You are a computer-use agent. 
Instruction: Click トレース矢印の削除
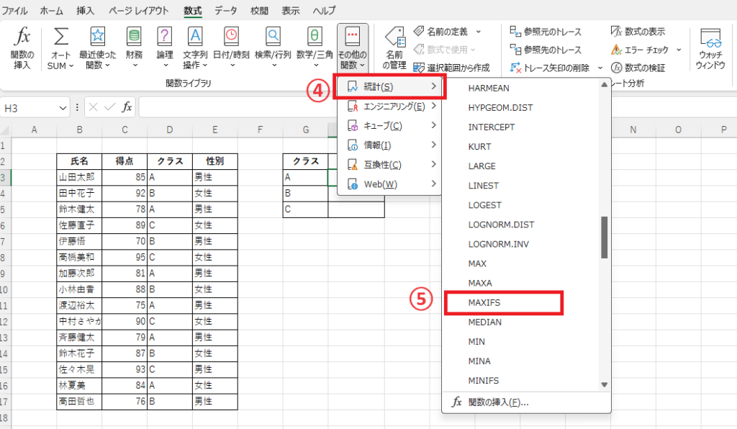pyautogui.click(x=550, y=68)
